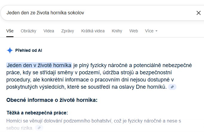Viewport: 204px width, 136px height.
Task: Select the Vše tab
Action: click(x=10, y=31)
